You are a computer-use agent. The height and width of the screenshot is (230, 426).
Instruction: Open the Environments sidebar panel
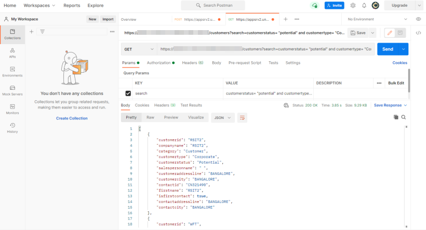[12, 72]
